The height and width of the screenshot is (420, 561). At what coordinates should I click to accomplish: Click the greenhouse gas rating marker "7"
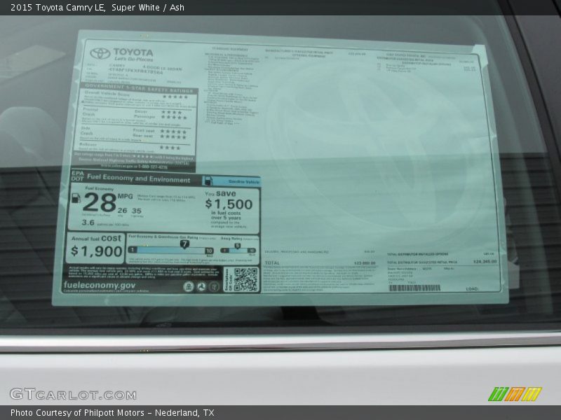pos(184,244)
